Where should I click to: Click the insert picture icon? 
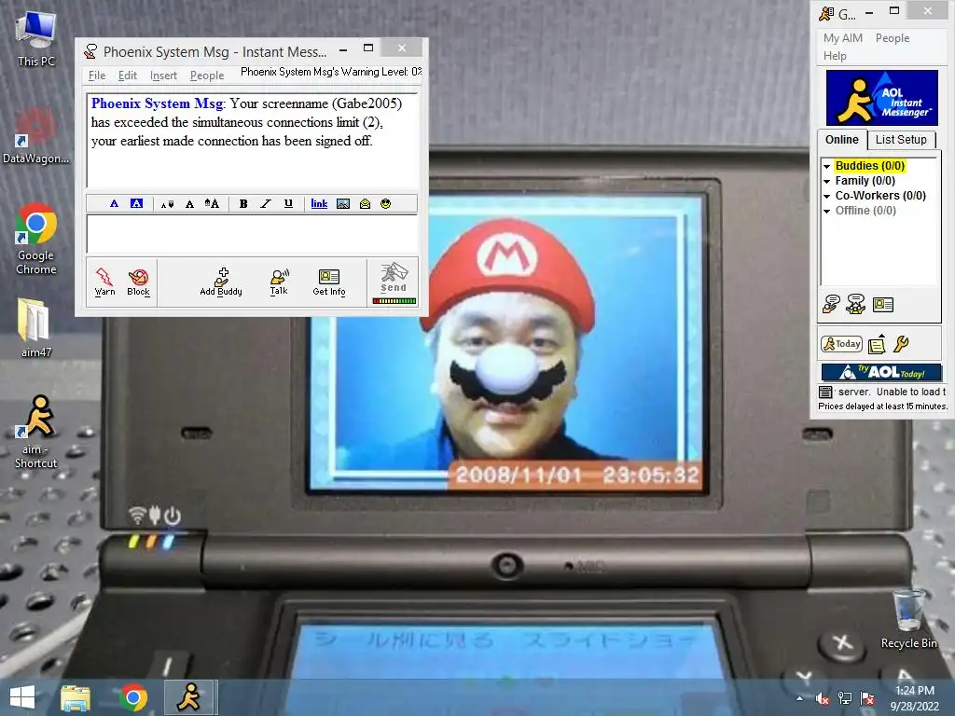[x=343, y=204]
